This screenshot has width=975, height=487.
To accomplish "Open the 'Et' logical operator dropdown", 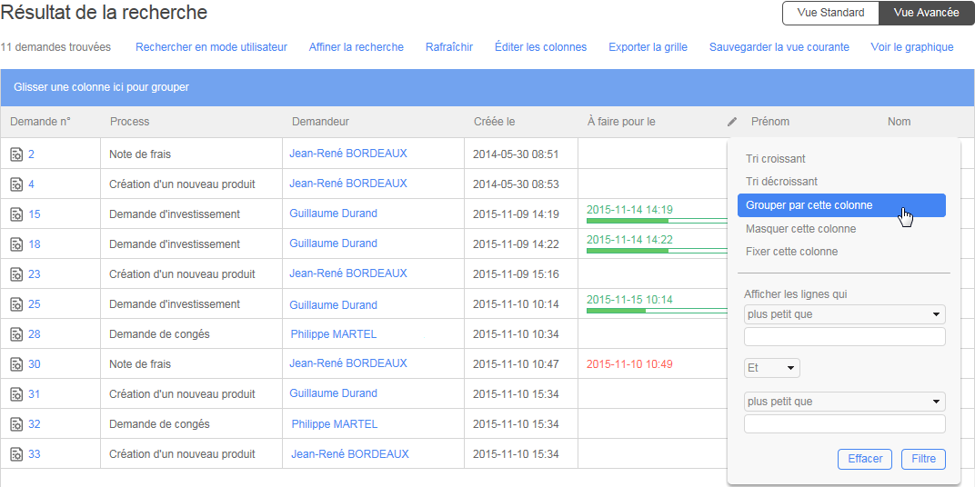I will (x=771, y=368).
